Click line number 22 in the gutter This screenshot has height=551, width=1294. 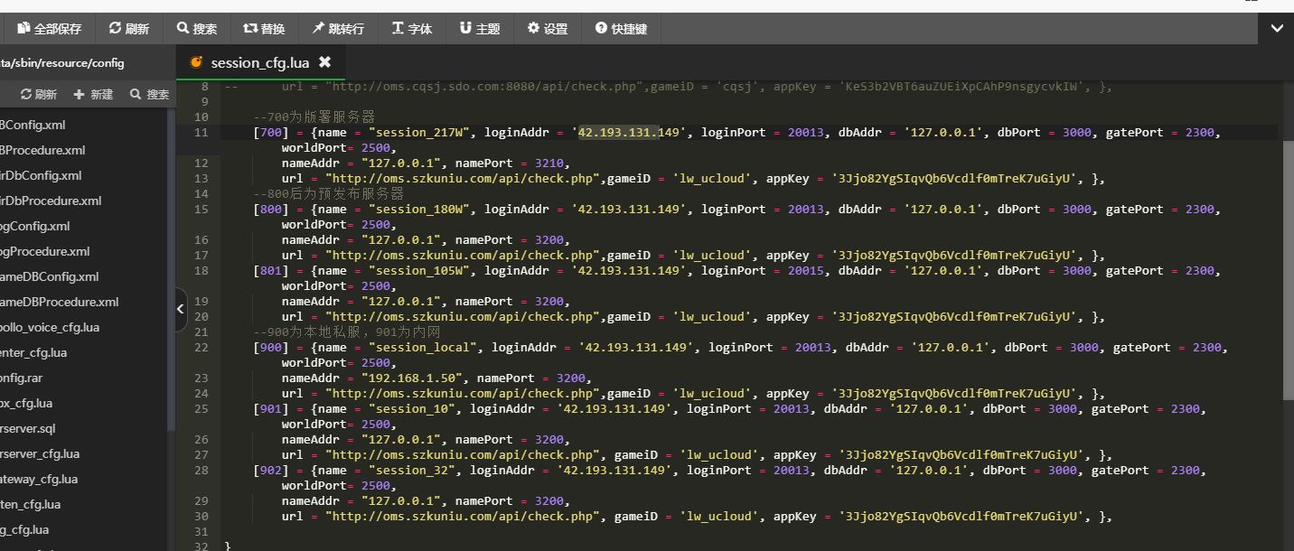(201, 348)
